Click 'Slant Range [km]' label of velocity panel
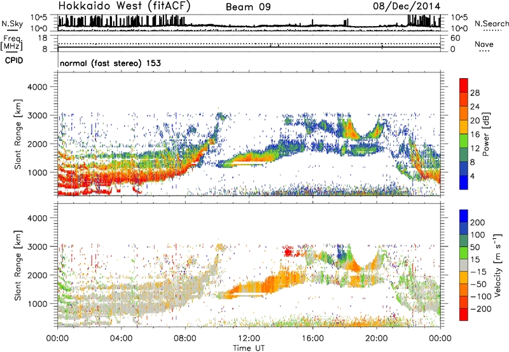This screenshot has width=509, height=352. (18, 266)
